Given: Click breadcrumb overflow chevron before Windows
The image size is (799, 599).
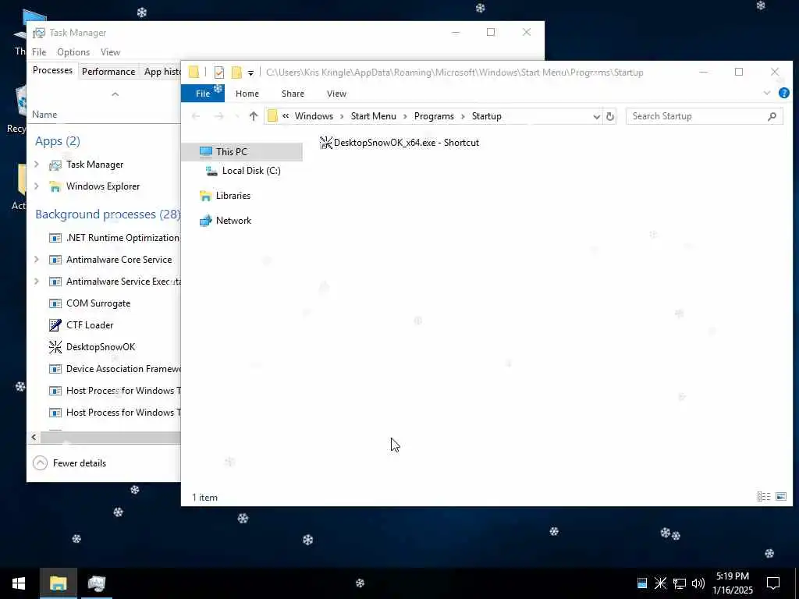Looking at the screenshot, I should coord(286,116).
